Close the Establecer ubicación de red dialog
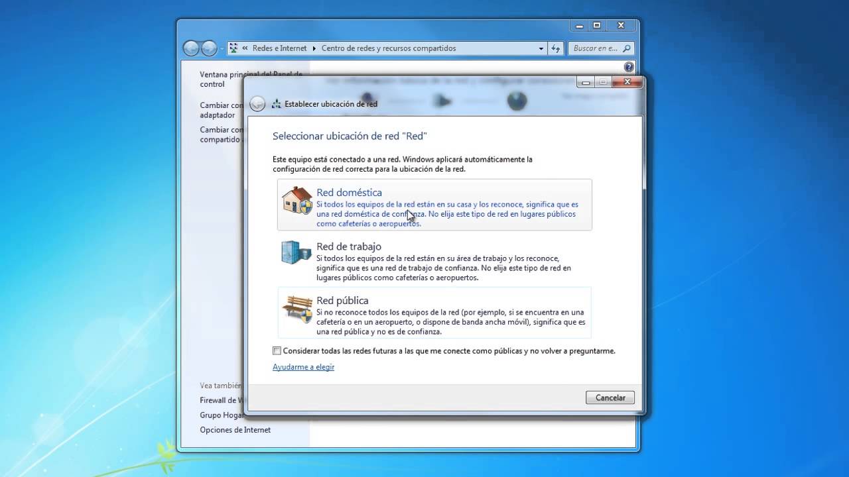849x477 pixels. click(x=626, y=82)
